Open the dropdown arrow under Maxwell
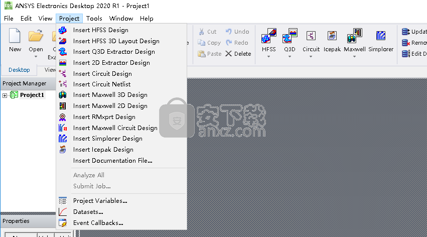Screen dimensions: 427x237 tap(354, 57)
